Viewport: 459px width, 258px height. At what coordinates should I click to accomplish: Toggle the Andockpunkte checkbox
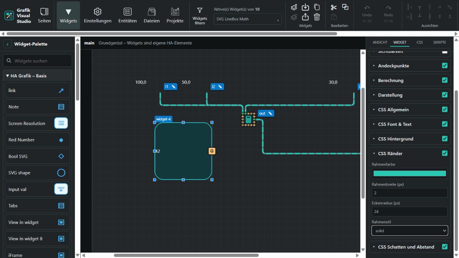click(x=445, y=66)
